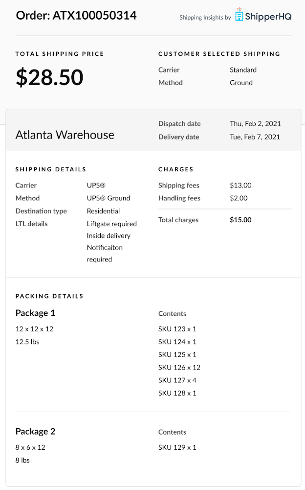
Task: Click the Shipping fees $13.00 value
Action: 240,186
